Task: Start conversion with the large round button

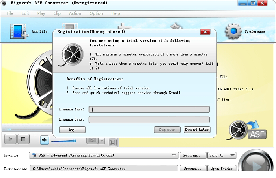Action: (255, 163)
